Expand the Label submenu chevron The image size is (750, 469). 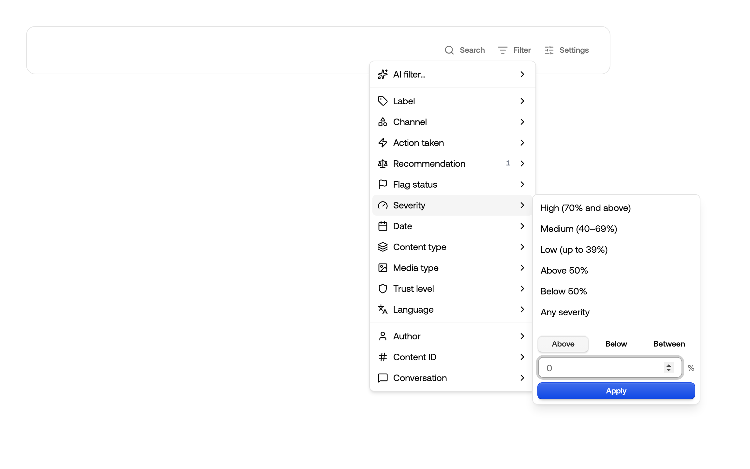pos(522,101)
